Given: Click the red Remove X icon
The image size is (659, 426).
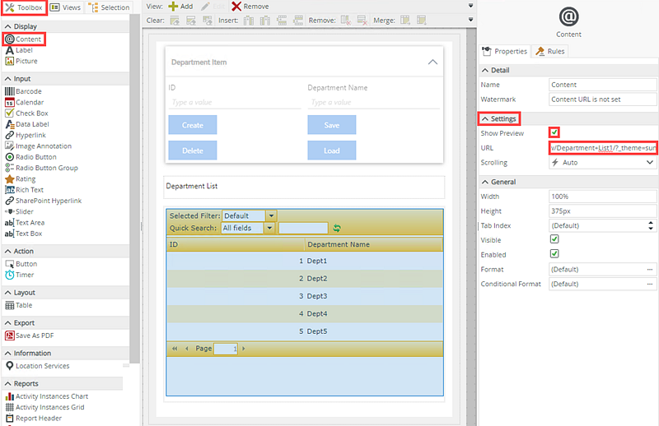Looking at the screenshot, I should [x=237, y=6].
